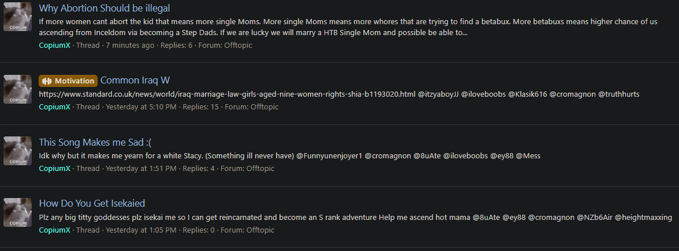Open the Offtopic forum link with Replies: 4
The image size is (679, 251).
pyautogui.click(x=260, y=169)
